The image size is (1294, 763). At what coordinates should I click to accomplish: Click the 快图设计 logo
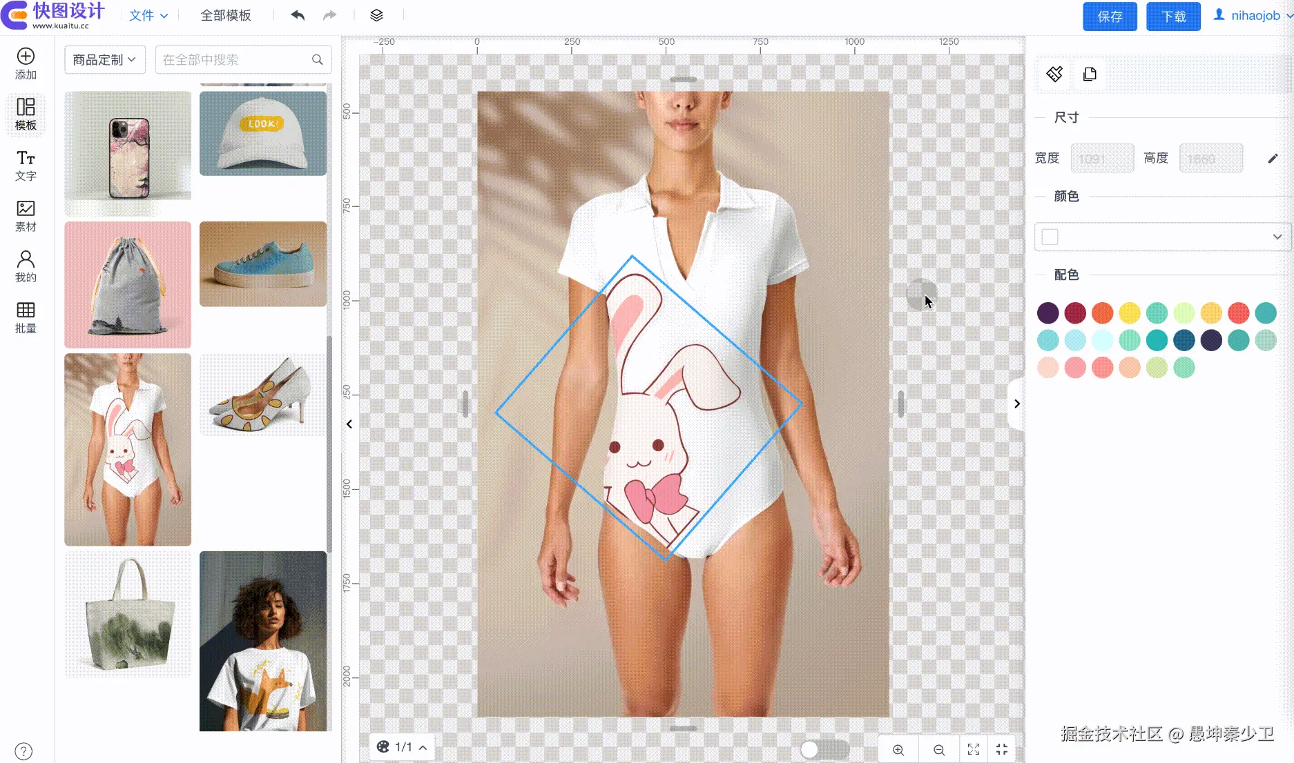click(53, 15)
